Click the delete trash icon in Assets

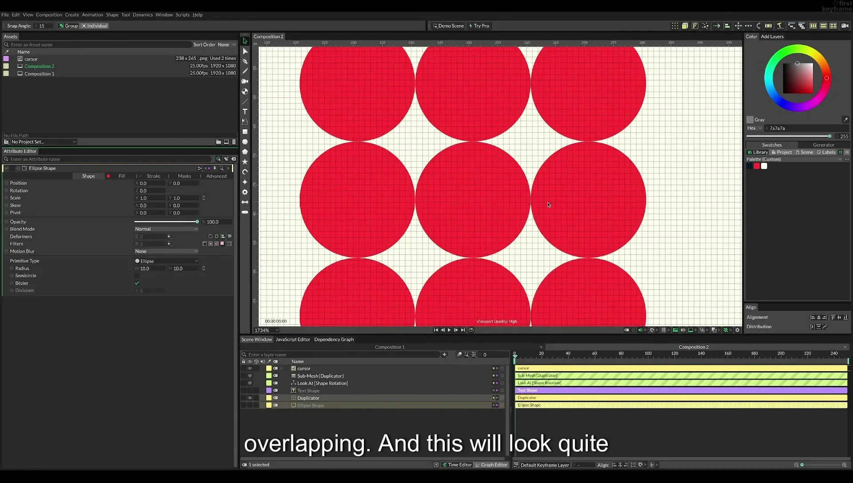coord(234,142)
